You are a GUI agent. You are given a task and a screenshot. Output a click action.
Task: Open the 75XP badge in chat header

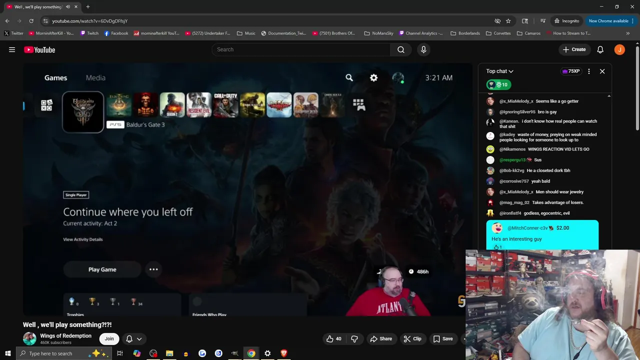570,71
